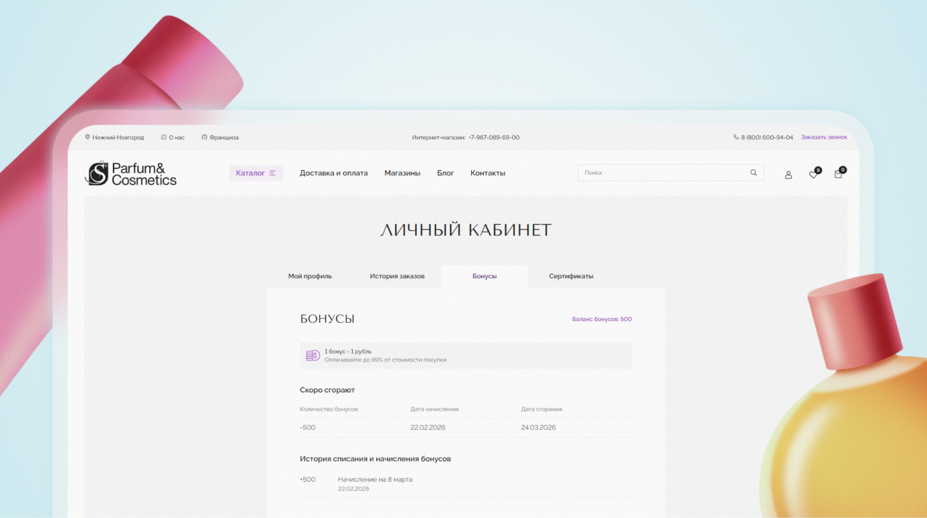Open the Контакты page
927x518 pixels.
[x=487, y=173]
